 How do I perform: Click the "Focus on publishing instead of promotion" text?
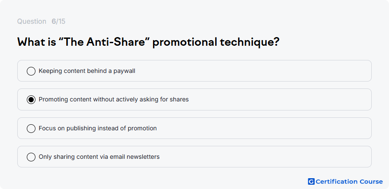98,128
